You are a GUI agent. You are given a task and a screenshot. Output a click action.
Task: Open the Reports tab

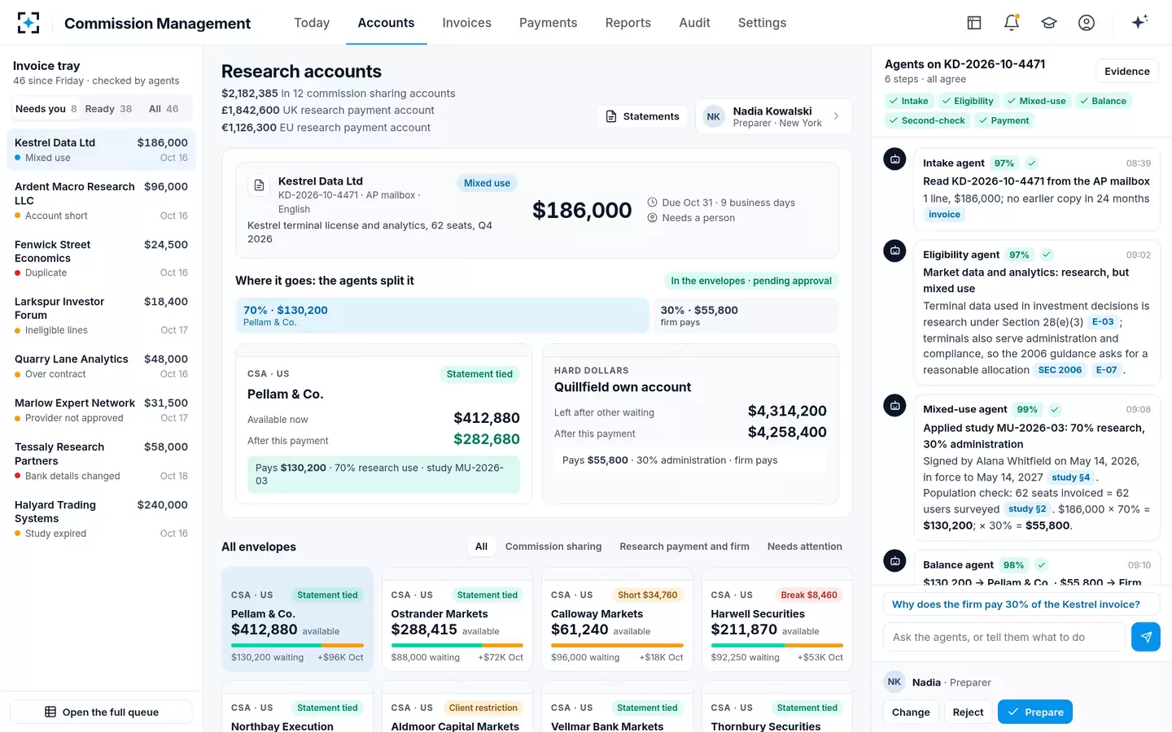coord(628,23)
